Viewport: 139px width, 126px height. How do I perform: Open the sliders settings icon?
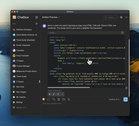(x=69, y=99)
